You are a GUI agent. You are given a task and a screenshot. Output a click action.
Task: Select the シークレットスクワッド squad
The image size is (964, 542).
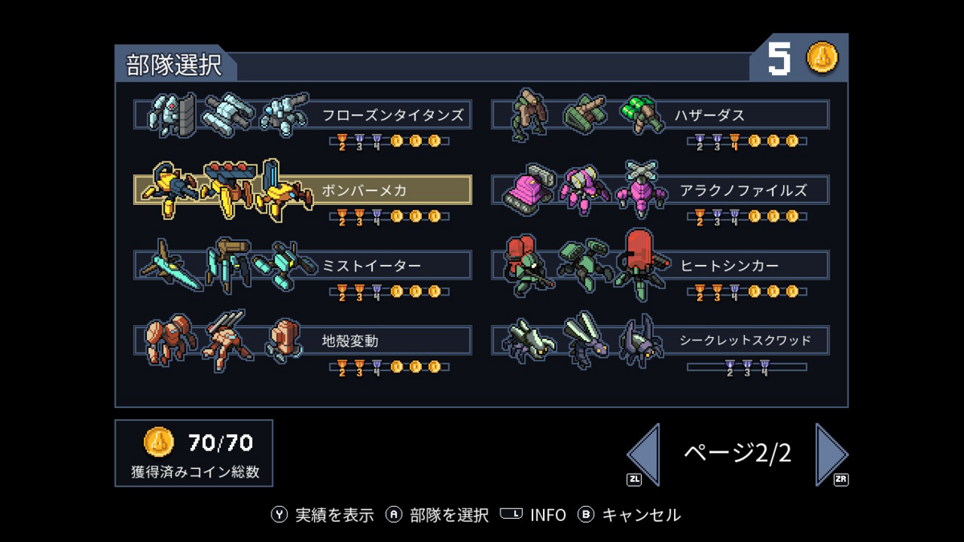(660, 340)
